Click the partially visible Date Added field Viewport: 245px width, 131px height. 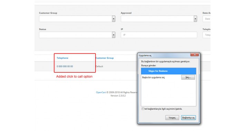[207, 19]
